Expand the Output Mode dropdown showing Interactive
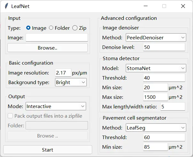This screenshot has height=157, width=193. point(56,106)
